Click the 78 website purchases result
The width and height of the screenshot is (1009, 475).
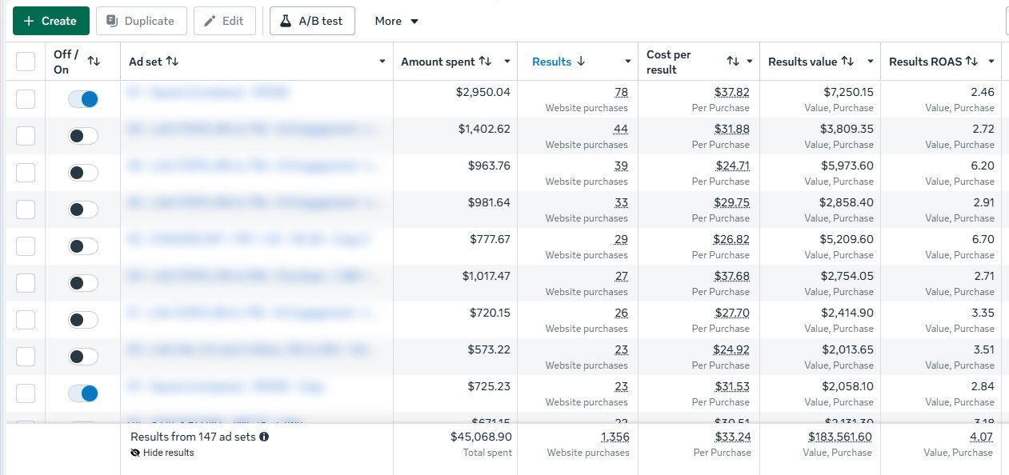(x=621, y=93)
